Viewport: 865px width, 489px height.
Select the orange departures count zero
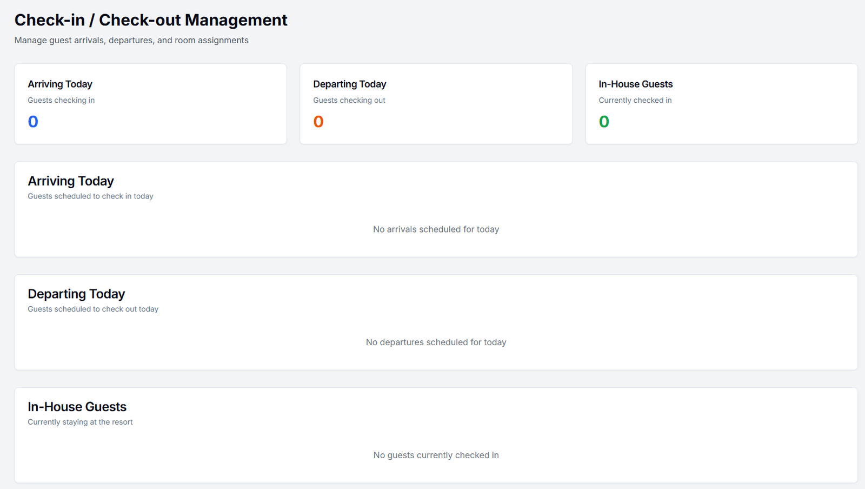point(318,122)
